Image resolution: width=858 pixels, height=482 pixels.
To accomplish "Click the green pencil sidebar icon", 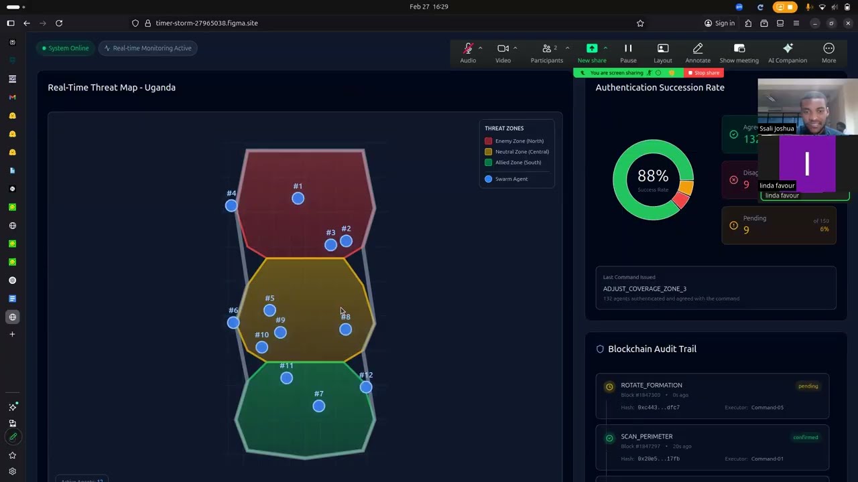I will coord(12,437).
